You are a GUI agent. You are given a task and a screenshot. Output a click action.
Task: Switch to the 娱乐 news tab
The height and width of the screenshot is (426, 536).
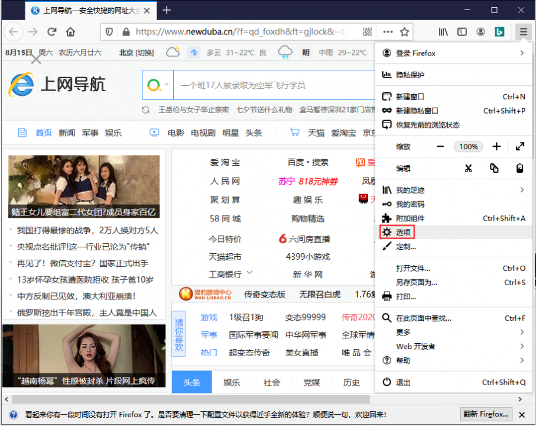pyautogui.click(x=232, y=382)
